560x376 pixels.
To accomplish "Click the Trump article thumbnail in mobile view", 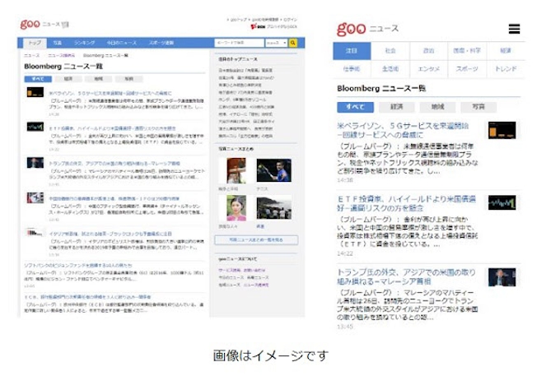I will 502,276.
